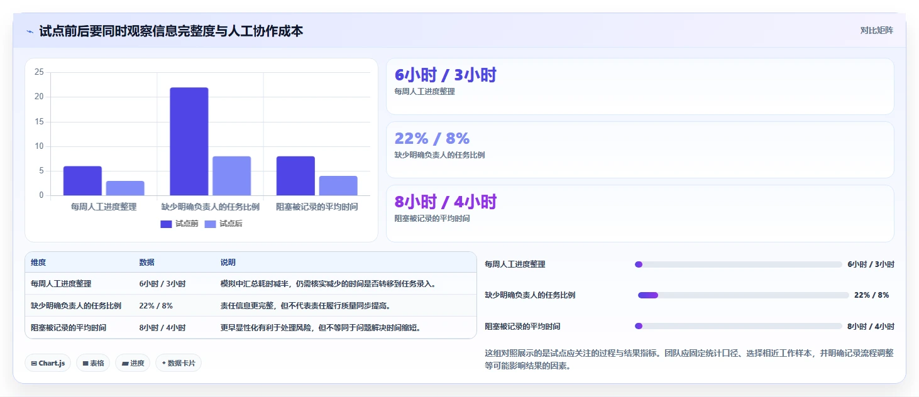Click the icon left of the panel title
Screen dimensions: 919x397
pyautogui.click(x=30, y=31)
